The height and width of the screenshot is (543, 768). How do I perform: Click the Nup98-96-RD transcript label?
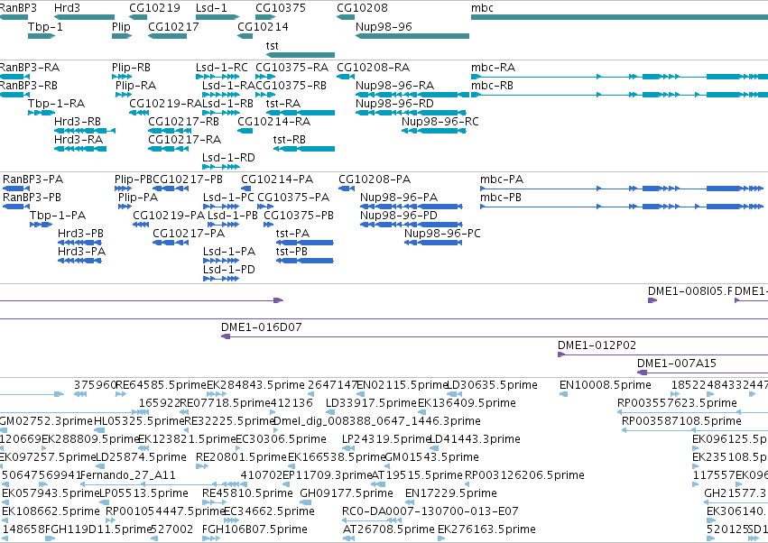(394, 104)
